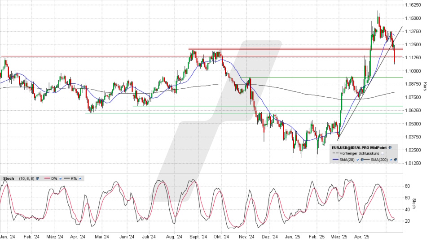Click the SMA(20) legend label
The width and height of the screenshot is (431, 242).
coord(347,160)
